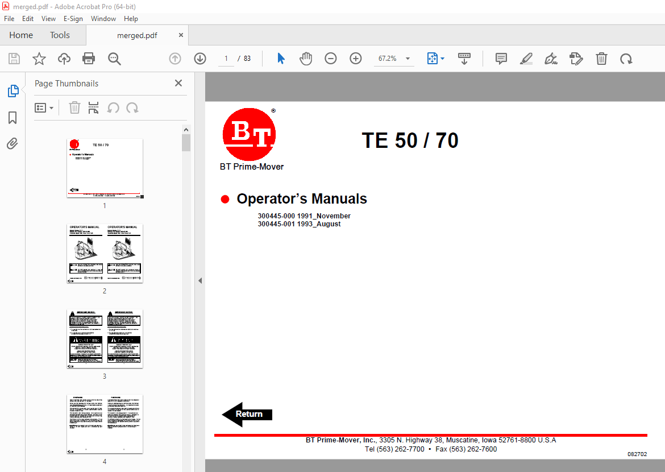The width and height of the screenshot is (665, 472).
Task: Go to next page arrow
Action: (200, 59)
